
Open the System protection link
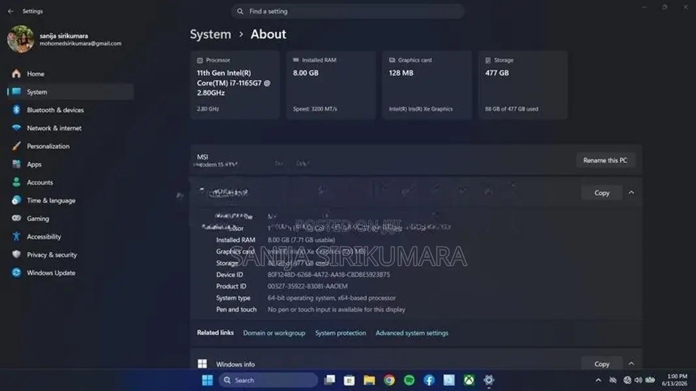tap(340, 333)
